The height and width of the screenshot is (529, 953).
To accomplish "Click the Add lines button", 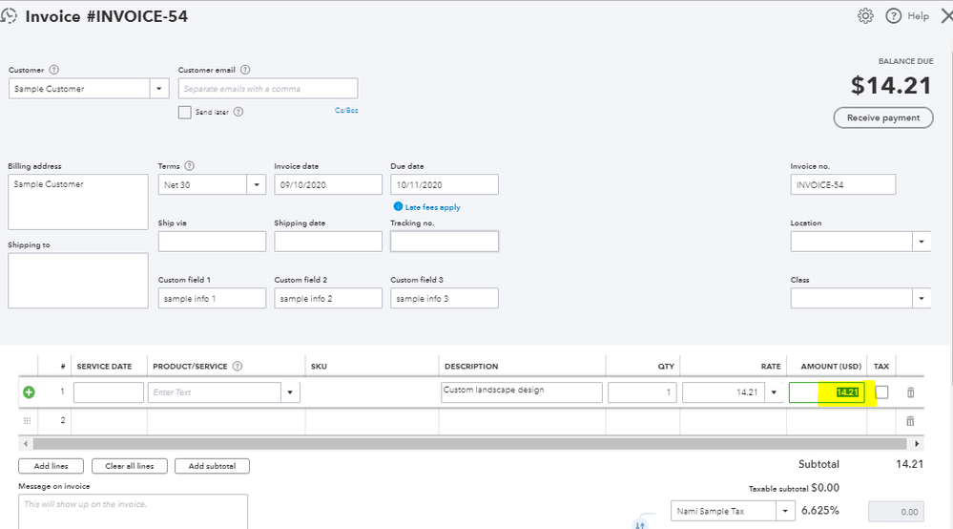I will (x=52, y=466).
